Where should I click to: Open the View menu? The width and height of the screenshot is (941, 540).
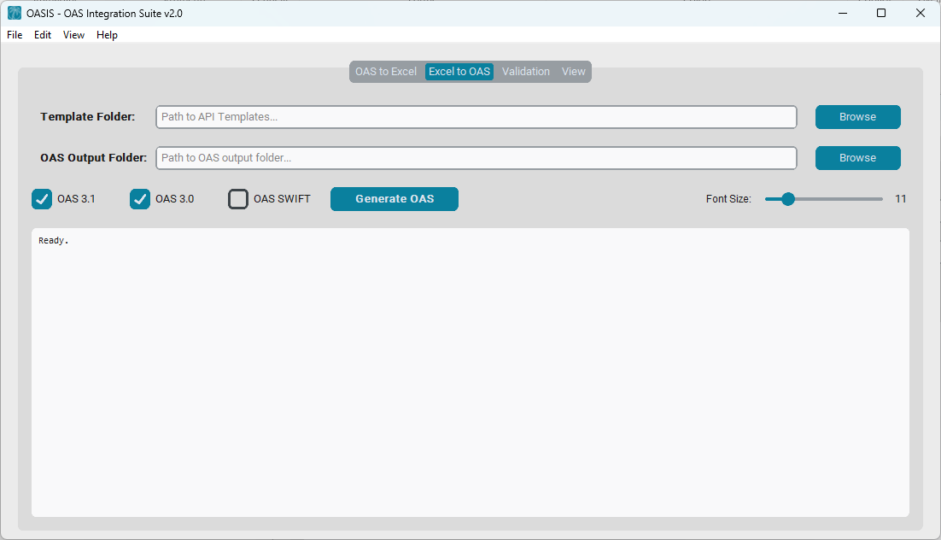point(73,35)
